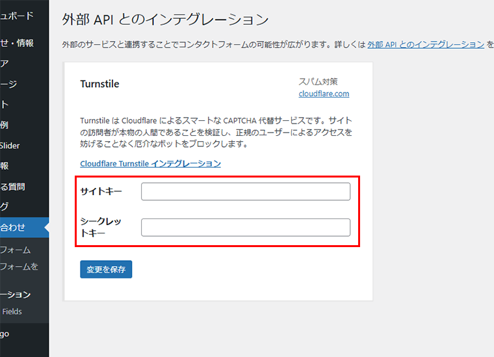494x357 pixels.
Task: Open the cloudflare.com link
Action: click(x=324, y=94)
